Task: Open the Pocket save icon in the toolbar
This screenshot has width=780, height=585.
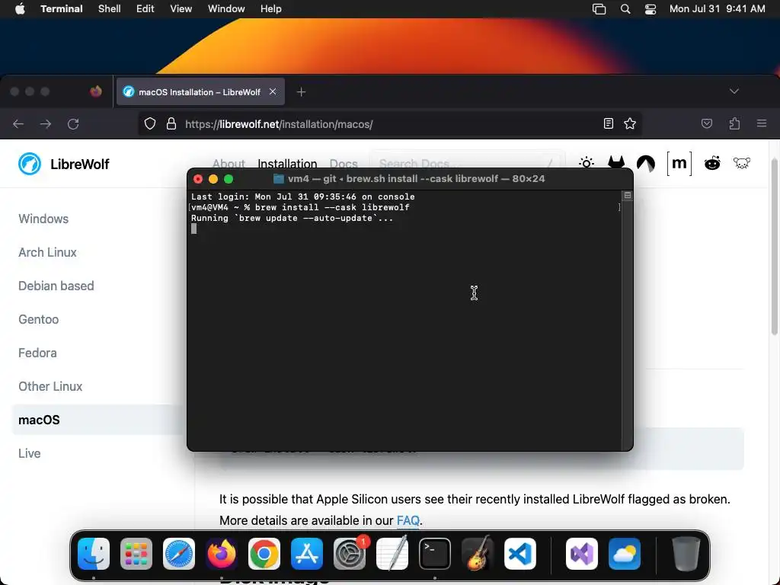Action: coord(707,123)
